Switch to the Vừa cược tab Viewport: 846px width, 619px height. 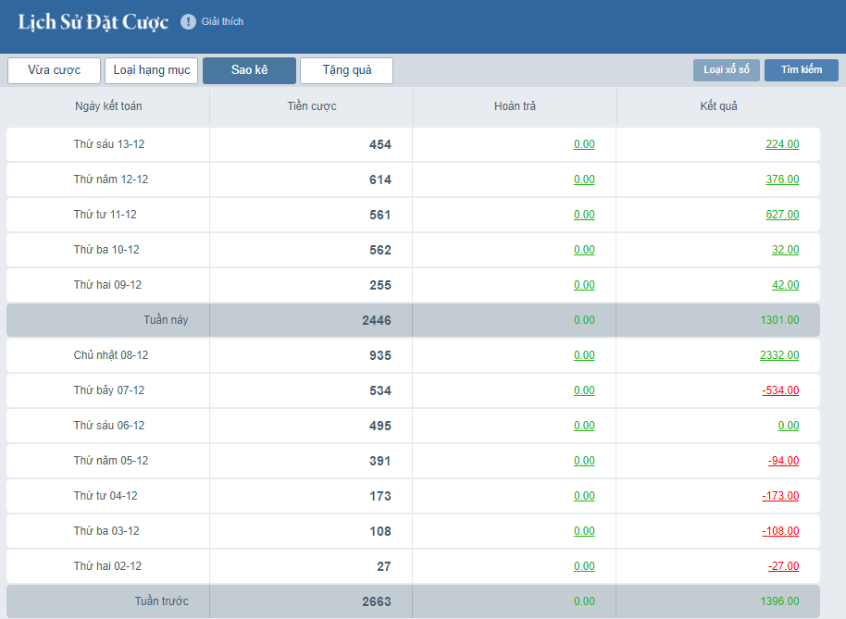pyautogui.click(x=54, y=70)
